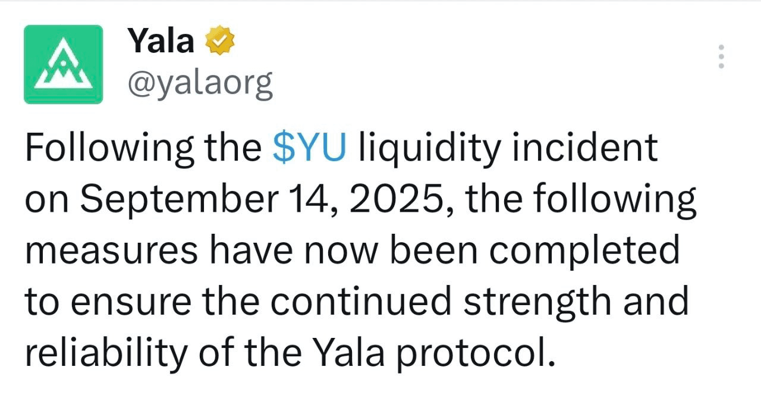Click the white mountain logo inside avatar

pyautogui.click(x=63, y=65)
